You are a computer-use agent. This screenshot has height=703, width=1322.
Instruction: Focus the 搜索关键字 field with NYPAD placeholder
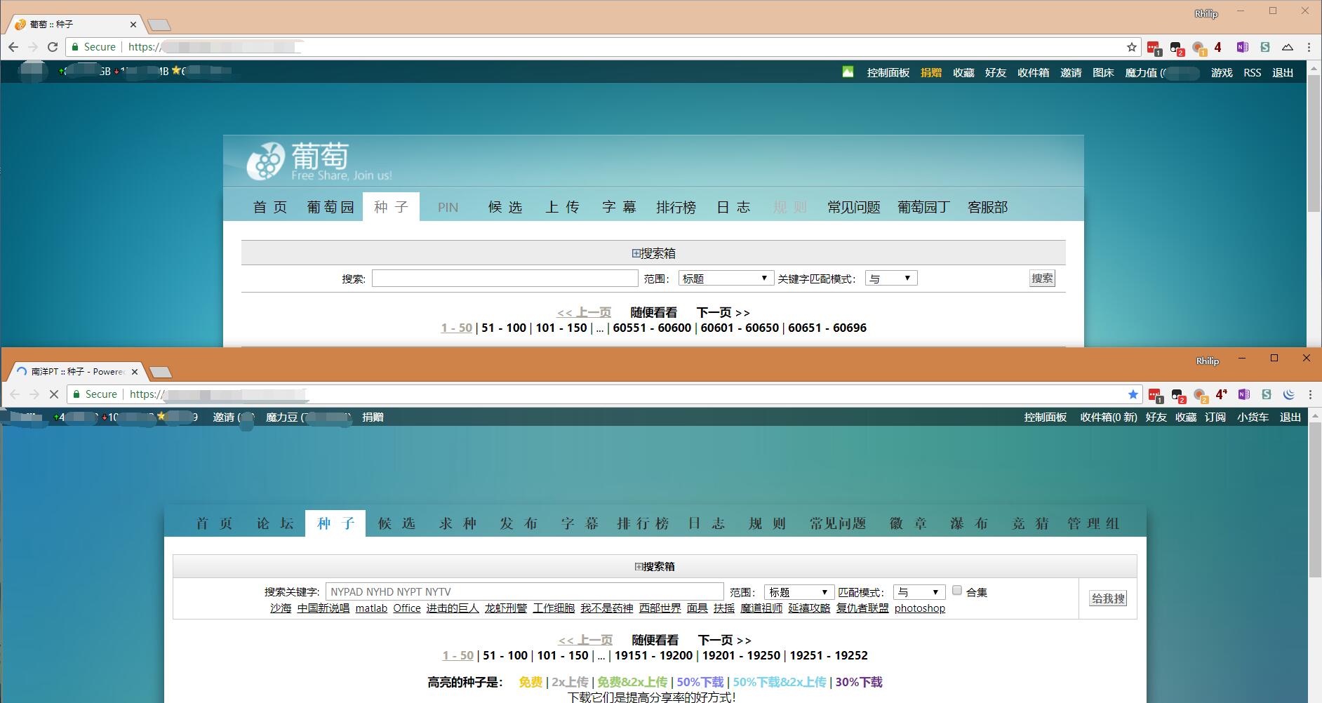point(524,591)
